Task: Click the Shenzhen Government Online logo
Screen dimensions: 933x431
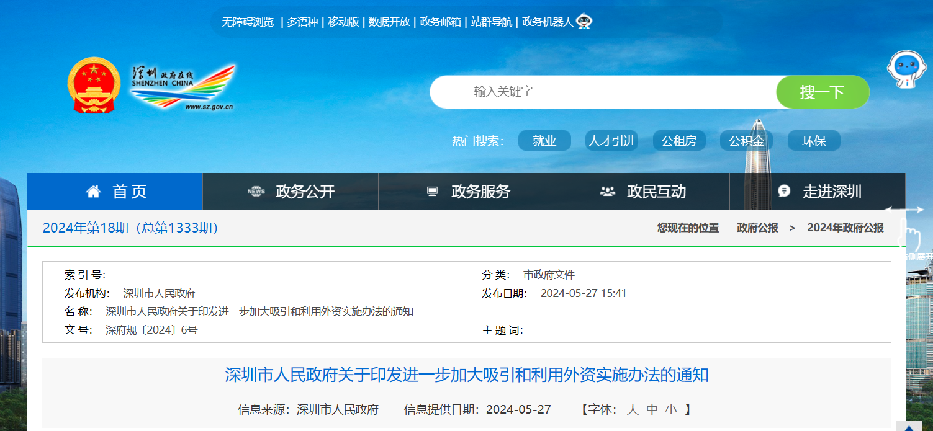Action: click(183, 87)
